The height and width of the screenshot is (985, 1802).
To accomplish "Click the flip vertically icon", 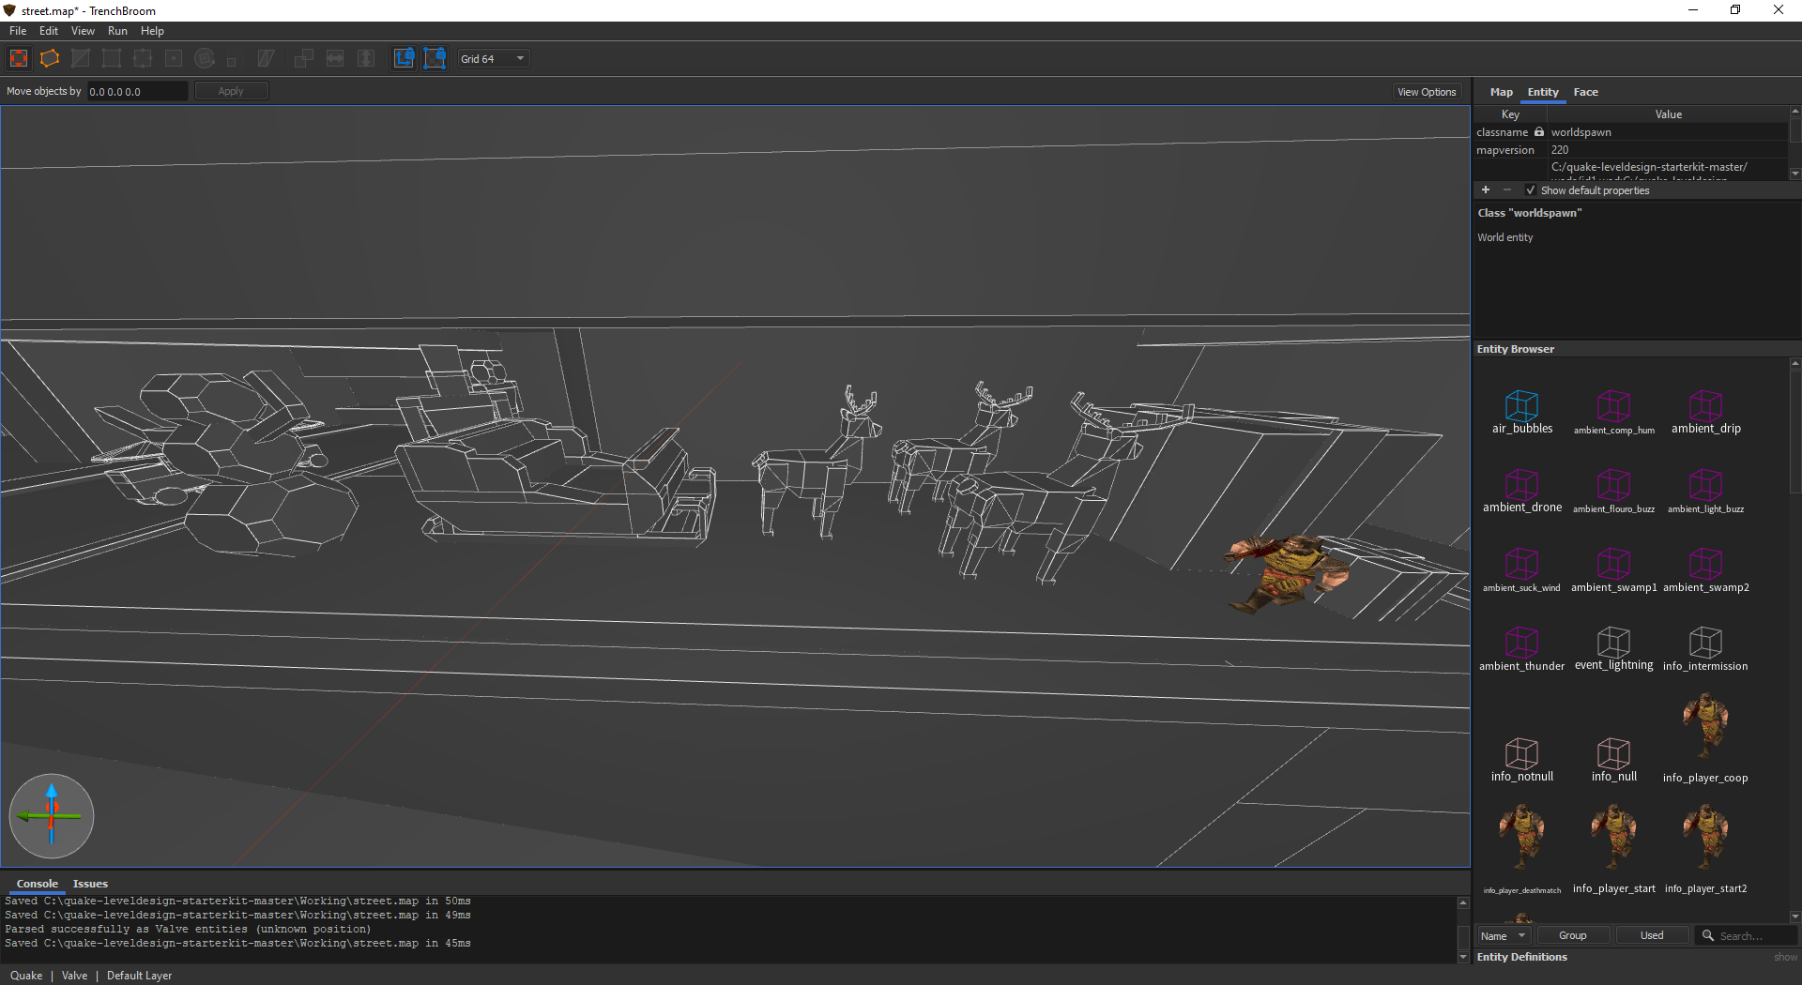I will coord(366,58).
